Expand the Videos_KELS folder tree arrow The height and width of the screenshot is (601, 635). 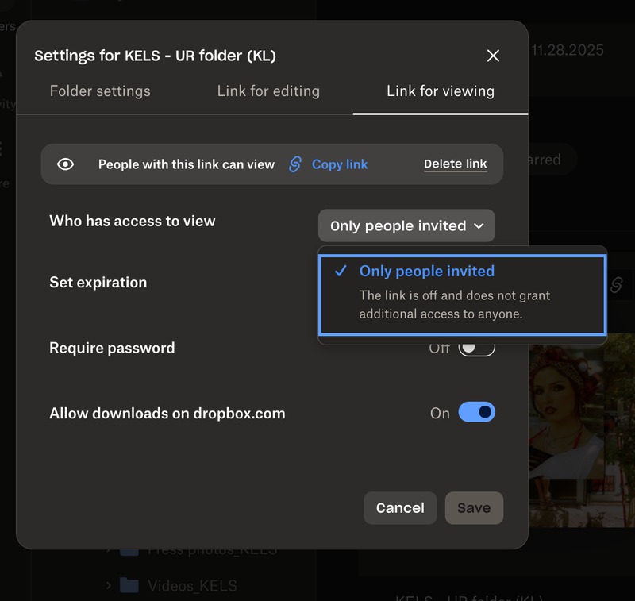point(109,586)
